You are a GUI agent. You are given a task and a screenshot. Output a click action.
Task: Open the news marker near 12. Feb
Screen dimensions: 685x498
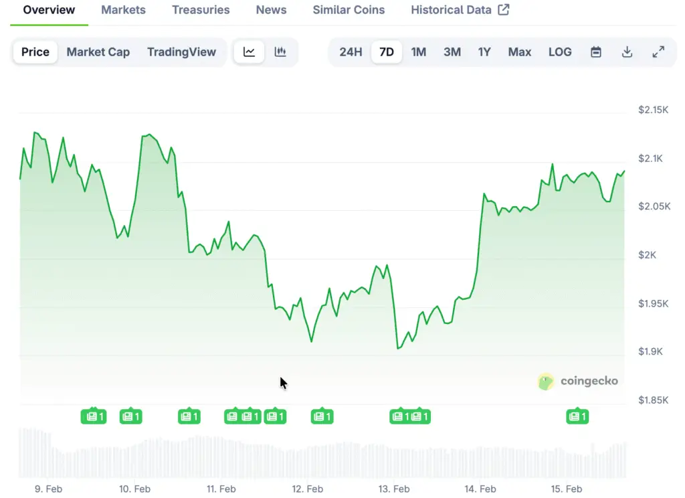[x=322, y=416]
